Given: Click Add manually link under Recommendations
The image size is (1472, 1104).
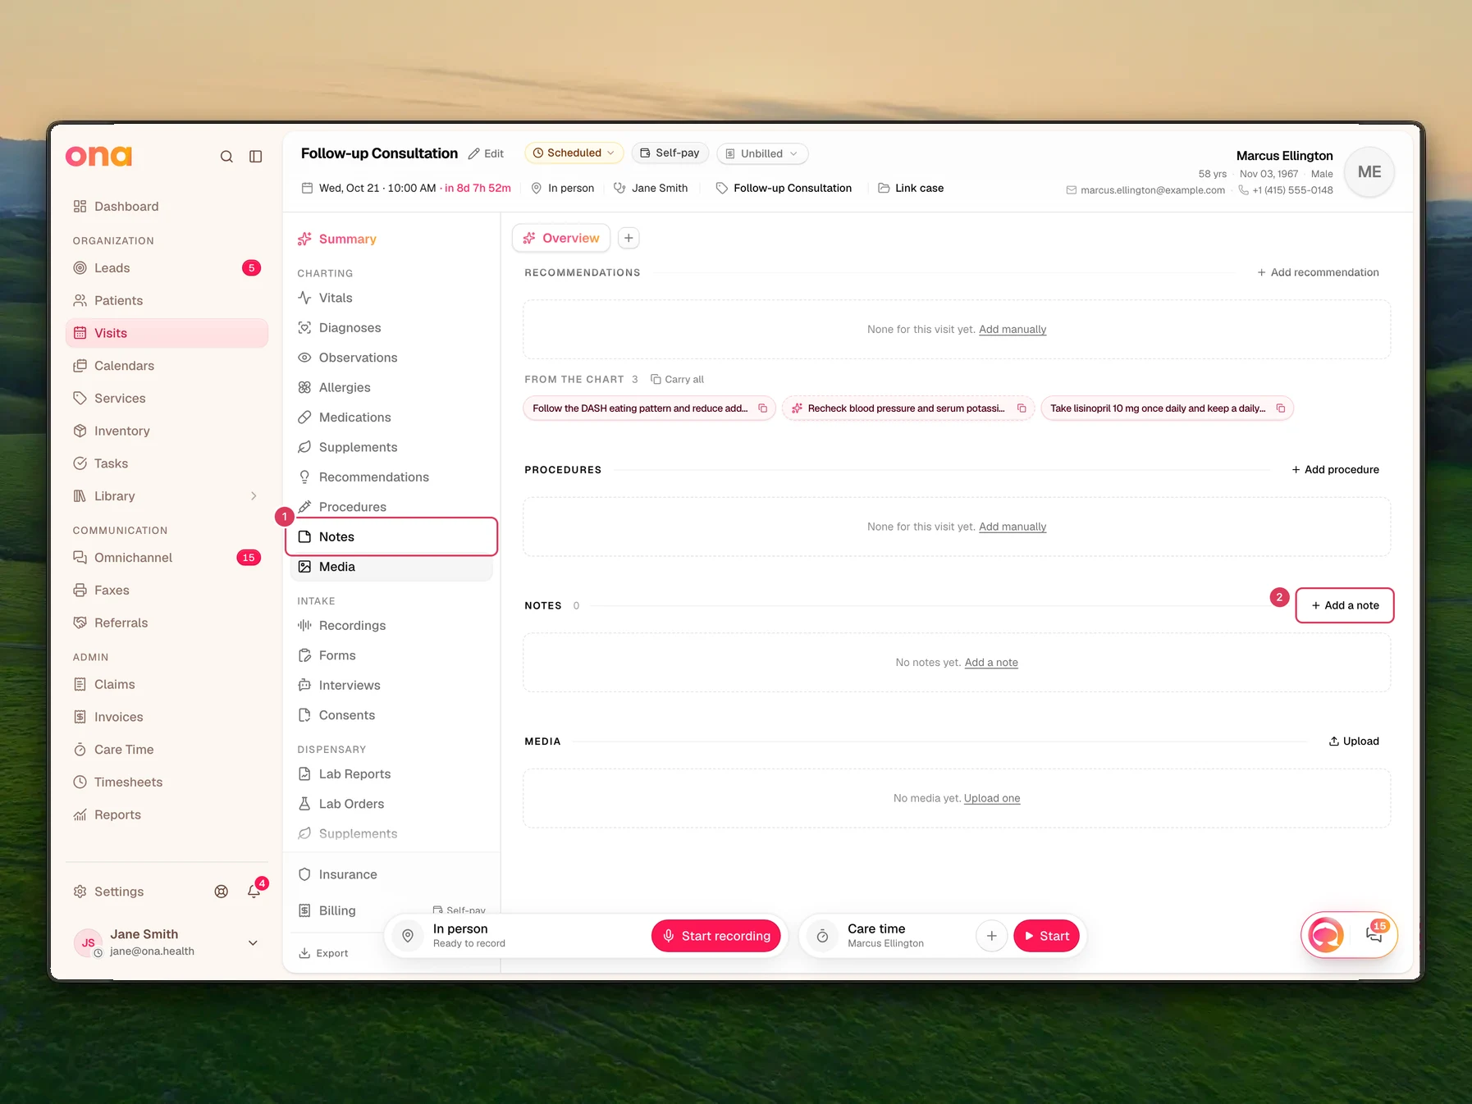Looking at the screenshot, I should pyautogui.click(x=1013, y=330).
